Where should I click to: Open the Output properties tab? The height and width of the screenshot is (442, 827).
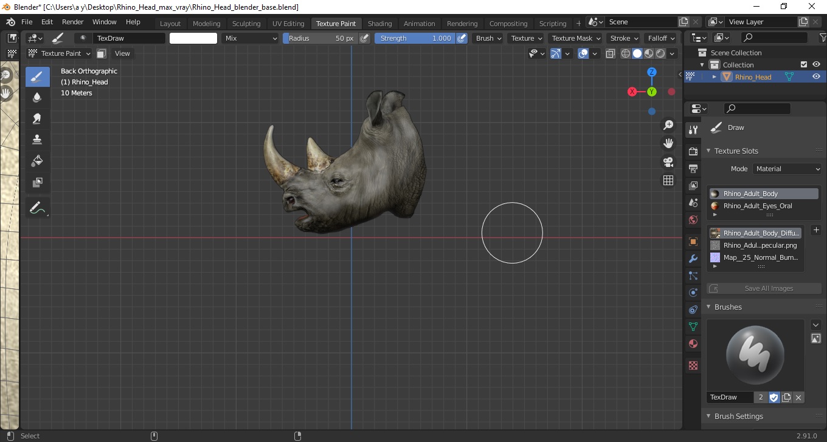click(693, 168)
